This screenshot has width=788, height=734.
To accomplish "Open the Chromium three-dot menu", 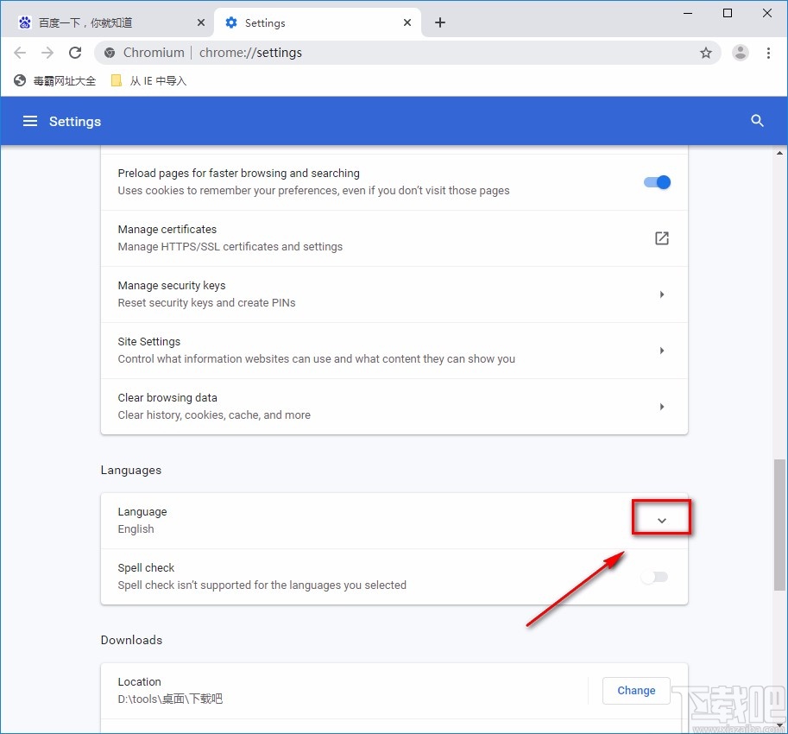I will pos(767,53).
